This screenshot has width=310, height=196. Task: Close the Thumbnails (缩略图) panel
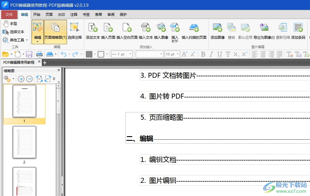tap(59, 70)
